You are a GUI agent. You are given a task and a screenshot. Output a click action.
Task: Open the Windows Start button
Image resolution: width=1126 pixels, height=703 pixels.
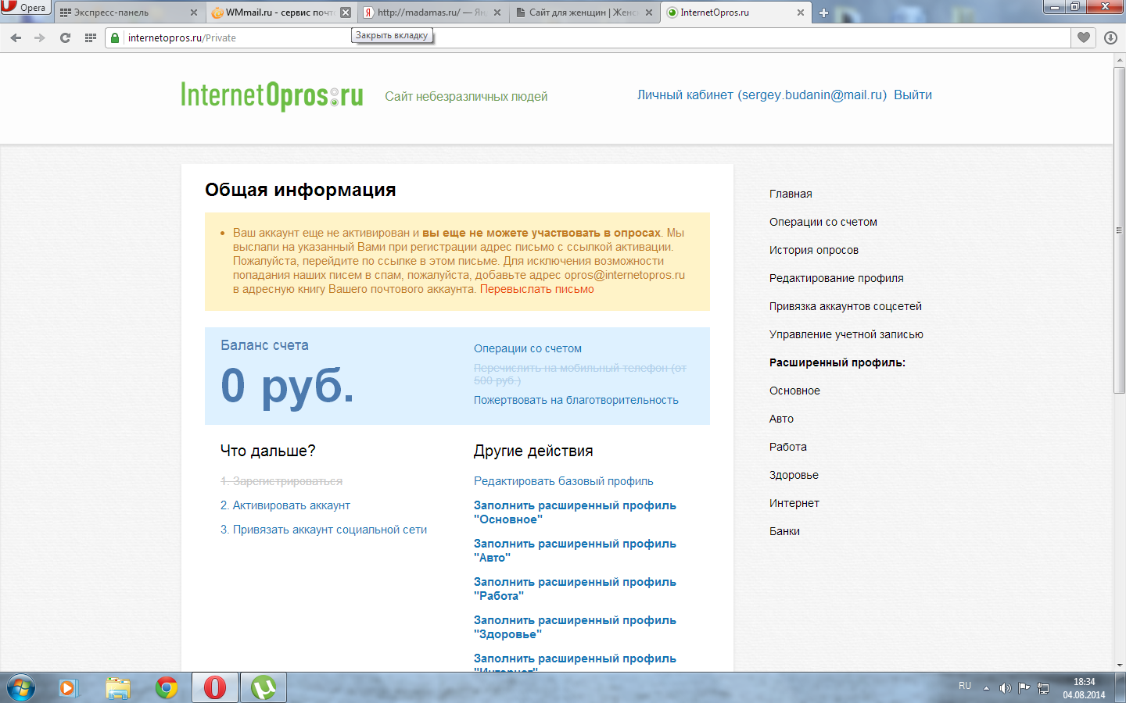(x=21, y=687)
